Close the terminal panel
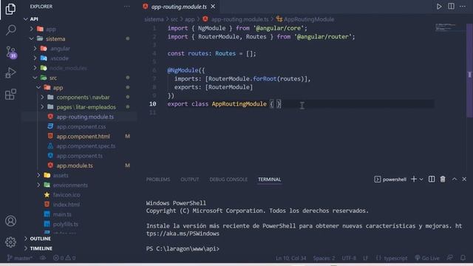The width and height of the screenshot is (473, 266). pyautogui.click(x=464, y=179)
